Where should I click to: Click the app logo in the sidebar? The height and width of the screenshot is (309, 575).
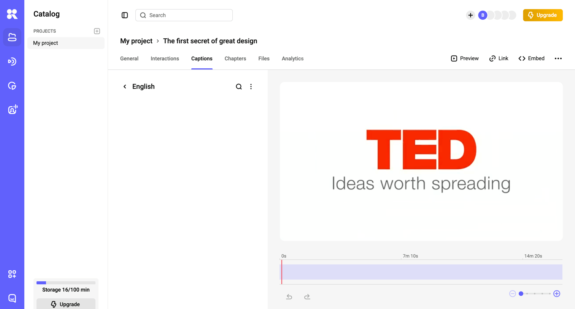point(12,14)
